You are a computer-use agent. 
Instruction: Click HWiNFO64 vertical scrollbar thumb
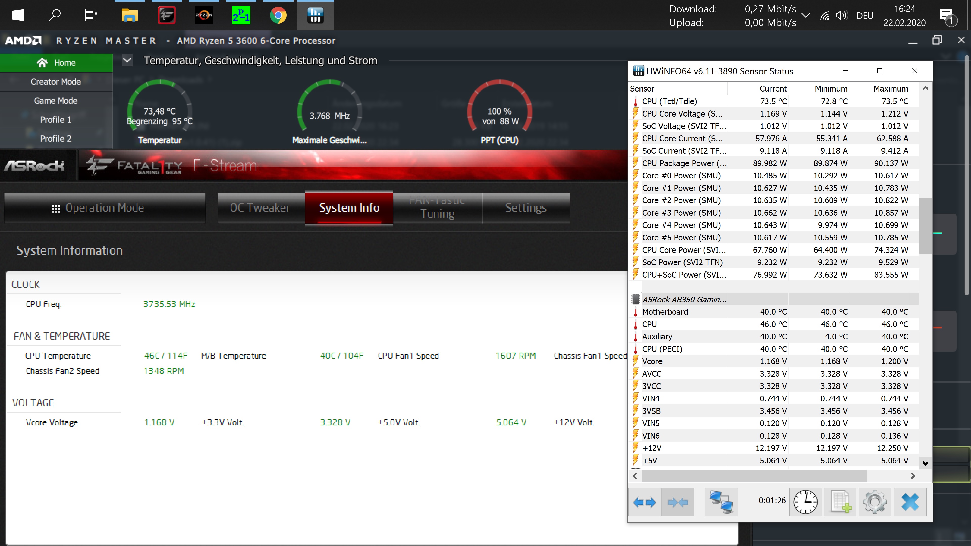925,226
